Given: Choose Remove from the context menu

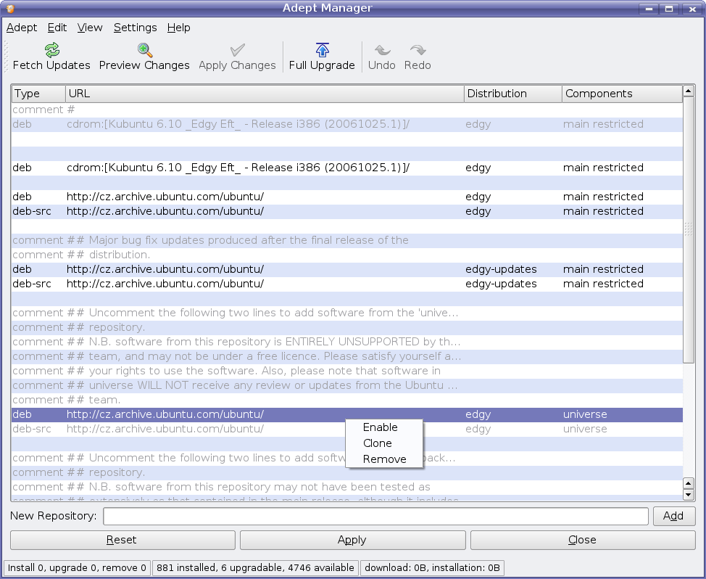Looking at the screenshot, I should click(x=384, y=459).
